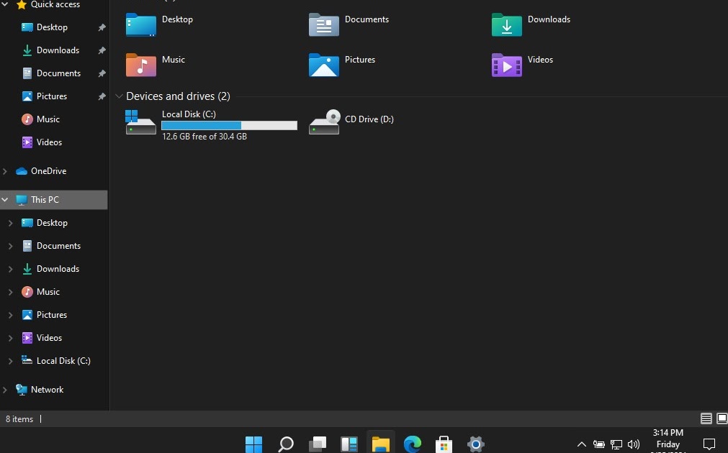This screenshot has height=453, width=728.
Task: Select the Local Disk (C:) drive icon
Action: tap(140, 122)
